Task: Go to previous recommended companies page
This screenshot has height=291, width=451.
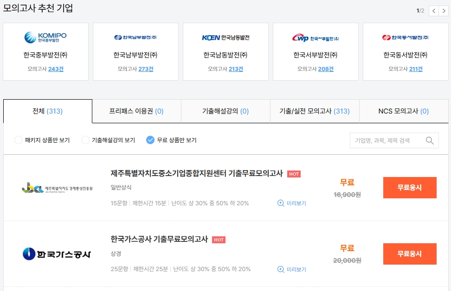Action: (x=434, y=11)
